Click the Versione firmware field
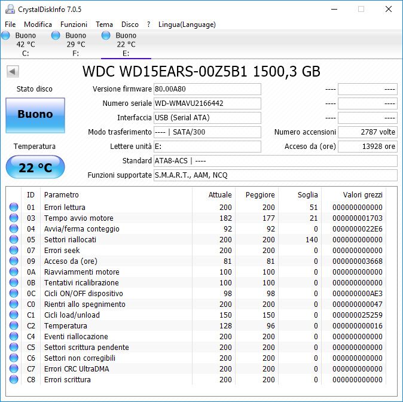The height and width of the screenshot is (402, 403). [207, 89]
